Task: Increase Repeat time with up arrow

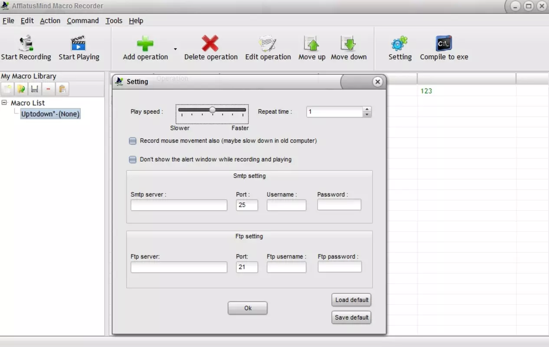Action: click(367, 109)
